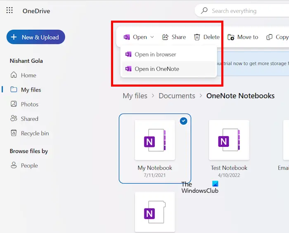
Task: Click Delete in the toolbar
Action: click(x=206, y=37)
